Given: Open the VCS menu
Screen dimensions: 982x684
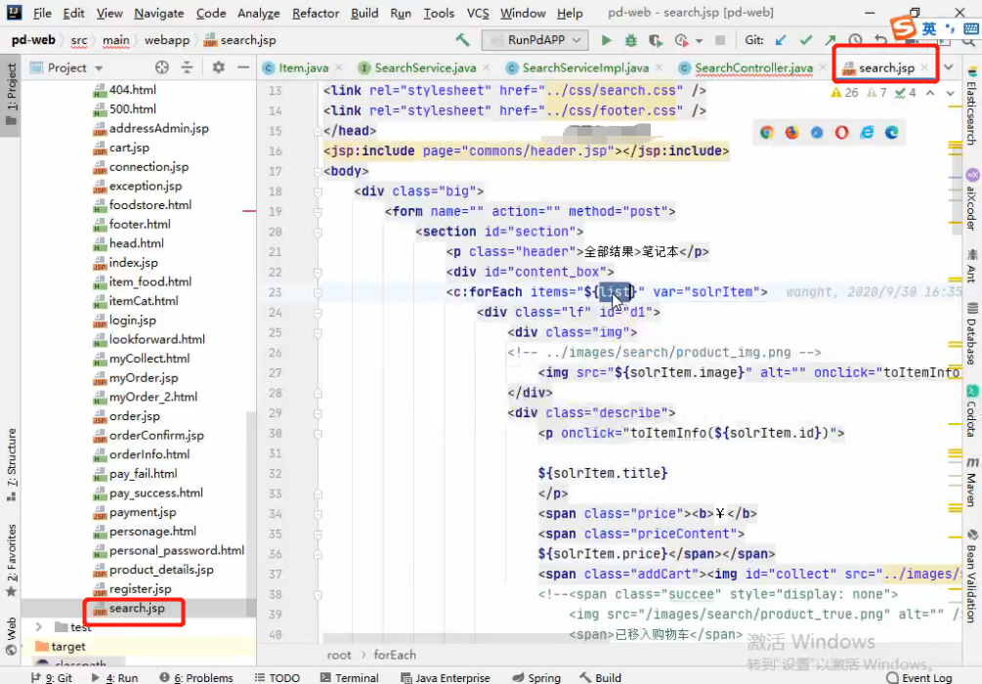Looking at the screenshot, I should click(x=478, y=13).
